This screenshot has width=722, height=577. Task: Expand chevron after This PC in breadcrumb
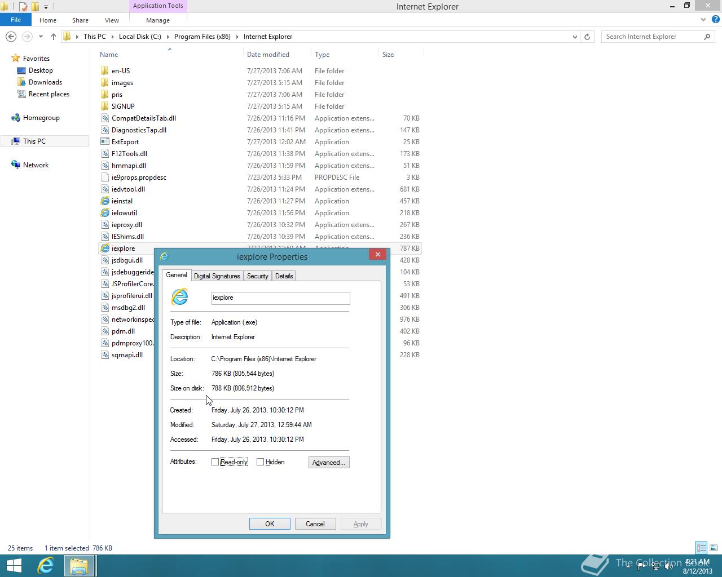pyautogui.click(x=112, y=37)
